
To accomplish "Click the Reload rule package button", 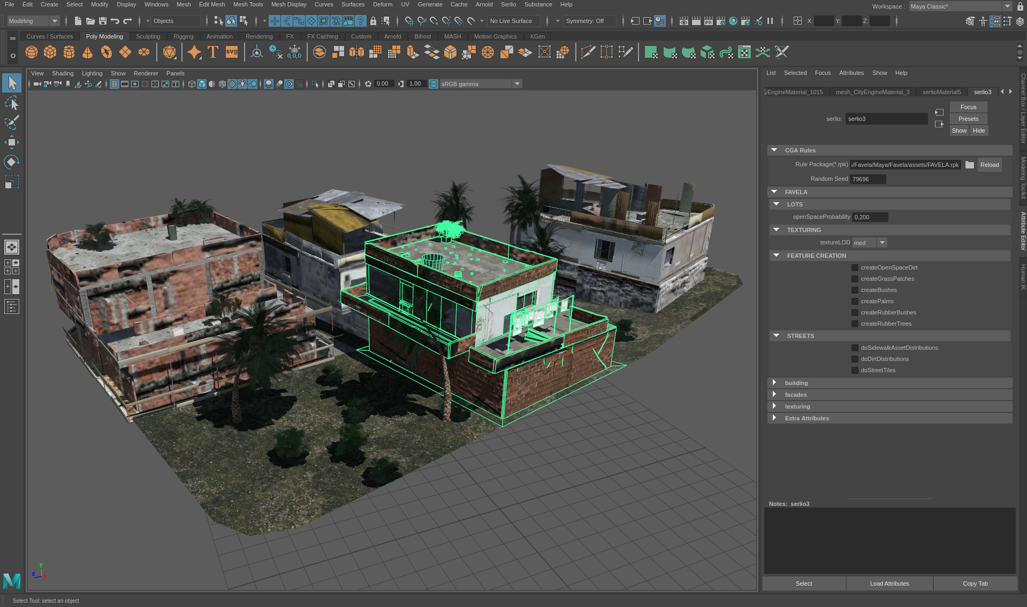I will (x=990, y=165).
